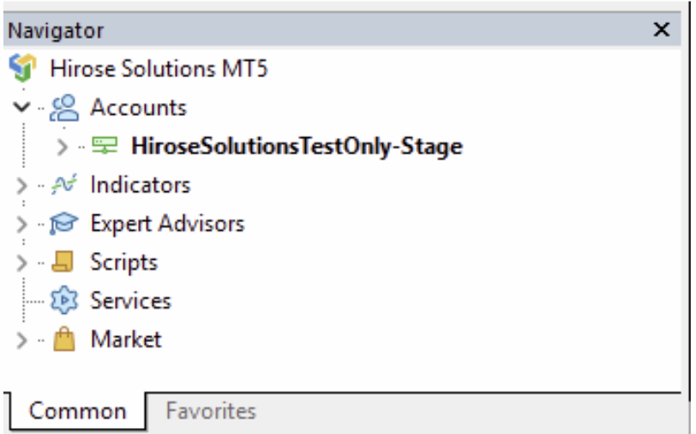Expand the Market tree node
The height and width of the screenshot is (434, 696).
point(22,340)
